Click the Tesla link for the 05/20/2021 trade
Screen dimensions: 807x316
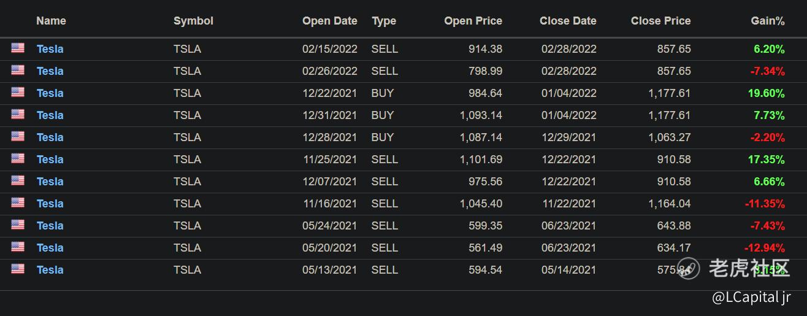(x=50, y=248)
